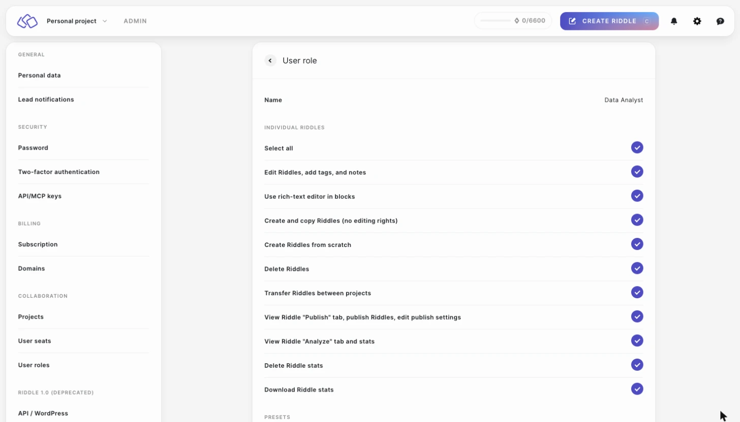Viewport: 740px width, 422px height.
Task: Click the CREATE RIDDLE button
Action: coord(609,21)
